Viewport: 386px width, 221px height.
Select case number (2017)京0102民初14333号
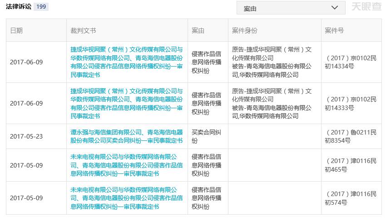(351, 103)
